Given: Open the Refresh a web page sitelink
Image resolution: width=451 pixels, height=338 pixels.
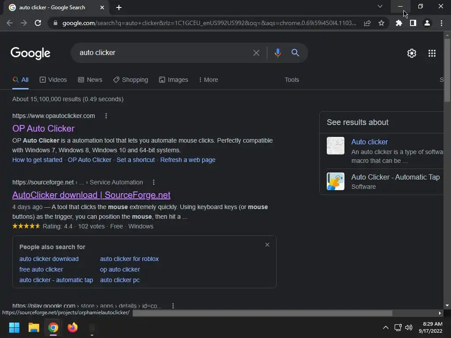Looking at the screenshot, I should 188,160.
